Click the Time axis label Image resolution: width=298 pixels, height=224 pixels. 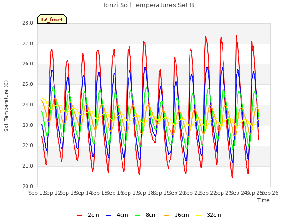coord(264,200)
